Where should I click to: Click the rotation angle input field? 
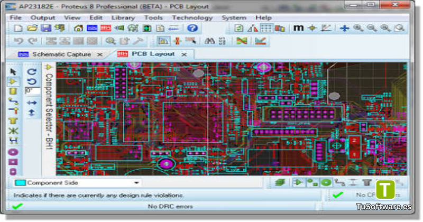point(32,91)
